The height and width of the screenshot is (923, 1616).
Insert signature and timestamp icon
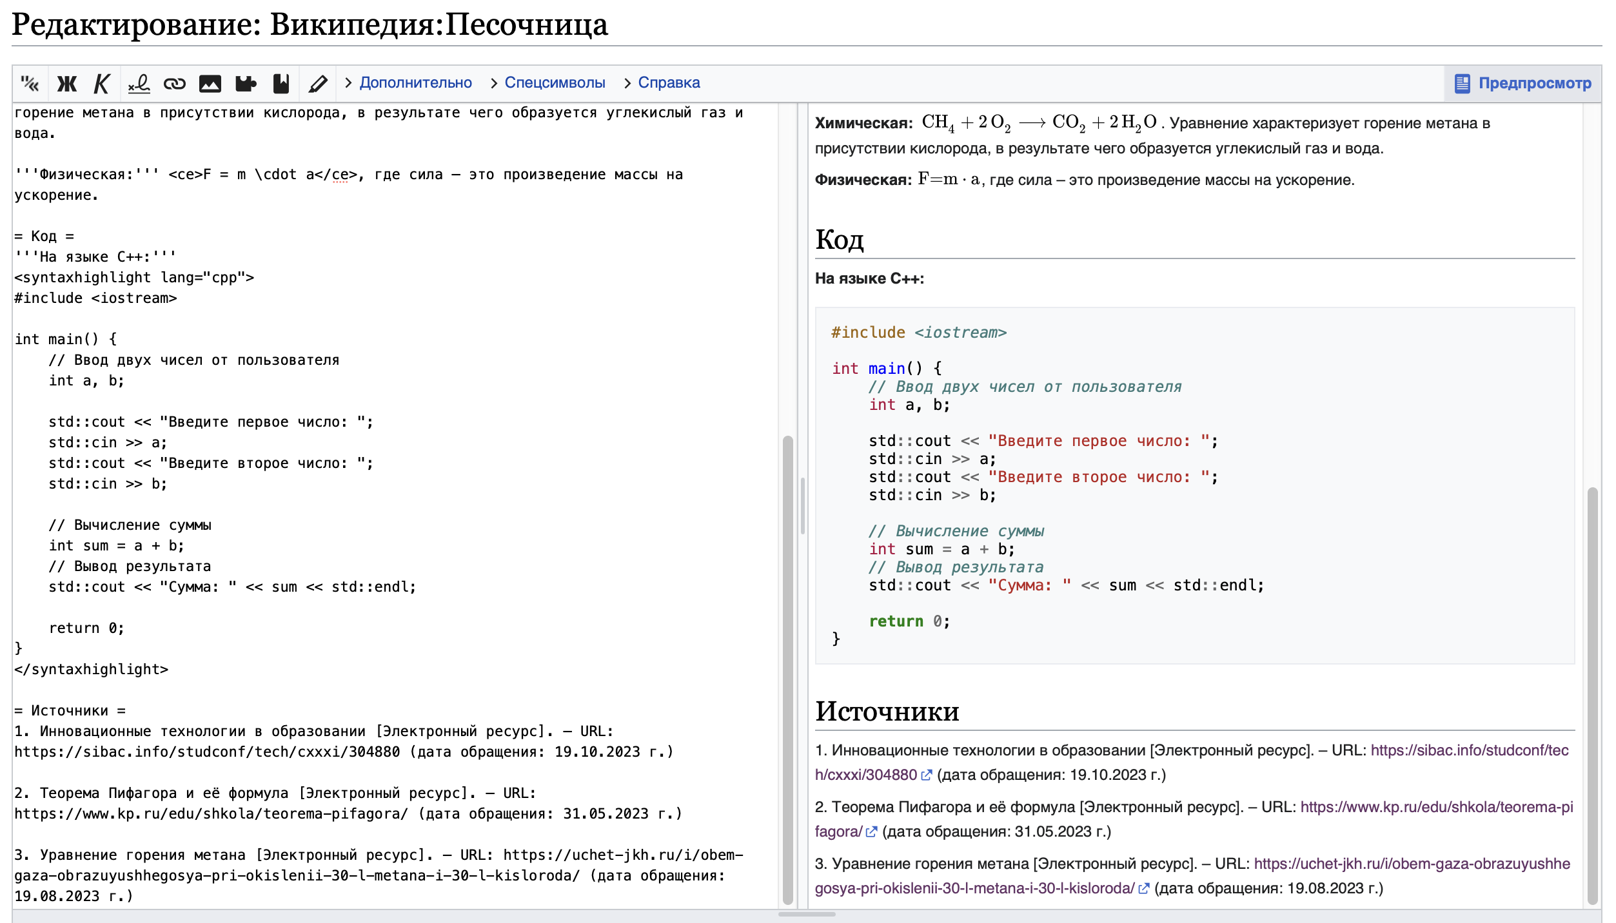139,83
